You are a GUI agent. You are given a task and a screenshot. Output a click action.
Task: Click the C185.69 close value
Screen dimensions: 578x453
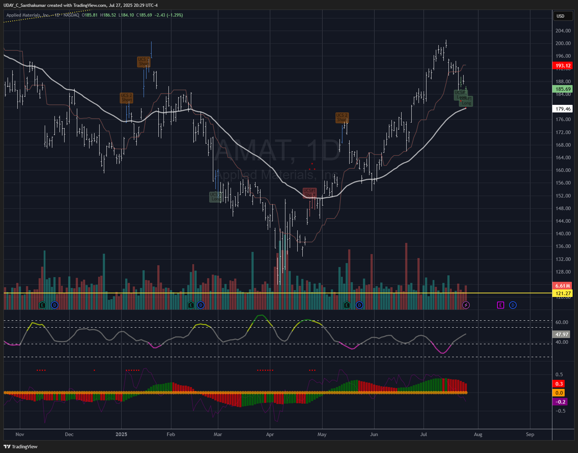coord(144,15)
